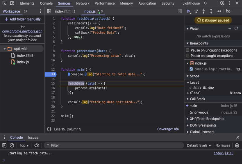Click Coverage: n/a link
Screen dimensions: 243x164
(169, 129)
